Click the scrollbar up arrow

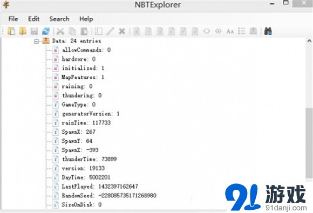[x=309, y=41]
